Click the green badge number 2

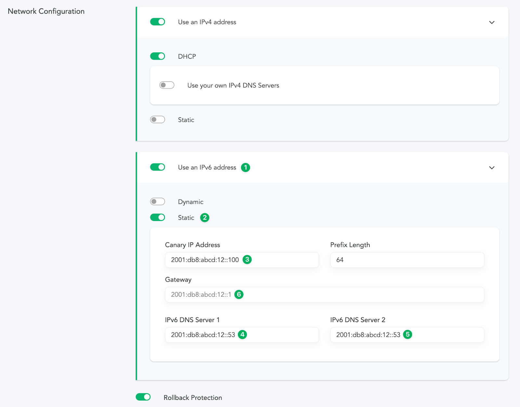204,217
